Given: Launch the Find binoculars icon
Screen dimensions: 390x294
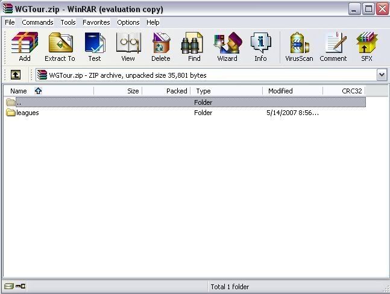Looking at the screenshot, I should tap(194, 47).
